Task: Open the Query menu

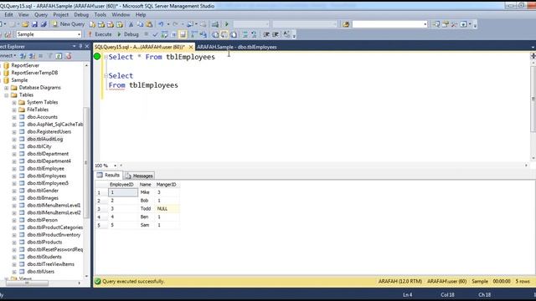Action: [x=41, y=15]
